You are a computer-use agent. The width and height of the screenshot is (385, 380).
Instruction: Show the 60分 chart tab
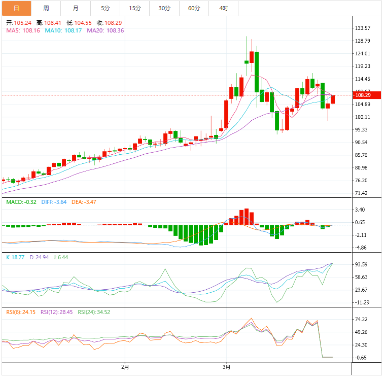click(x=194, y=8)
